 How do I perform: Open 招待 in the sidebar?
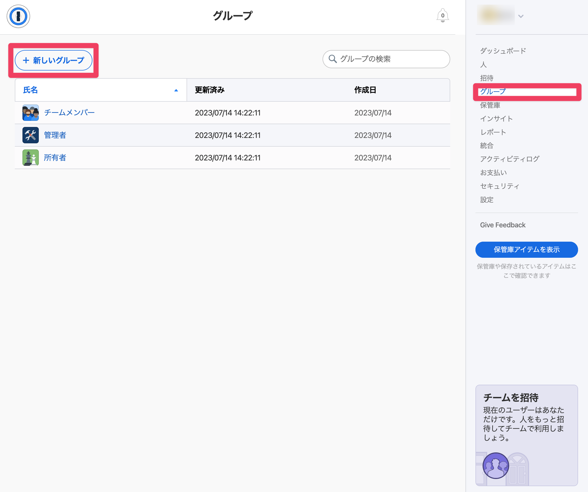[x=487, y=78]
